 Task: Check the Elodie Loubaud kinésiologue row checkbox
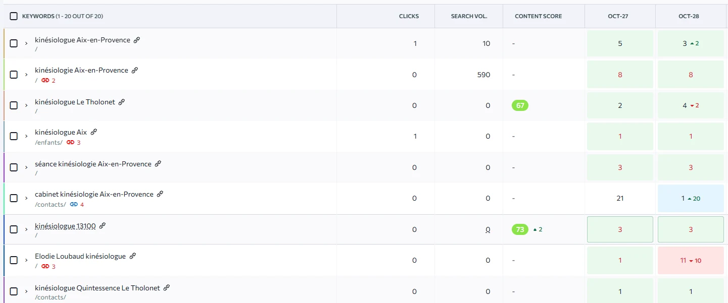tap(14, 260)
